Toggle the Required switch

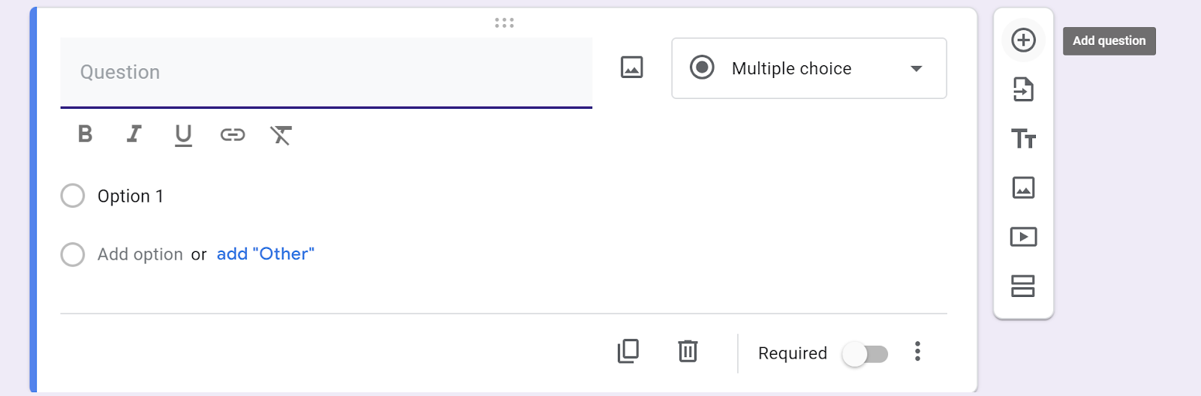pos(865,353)
